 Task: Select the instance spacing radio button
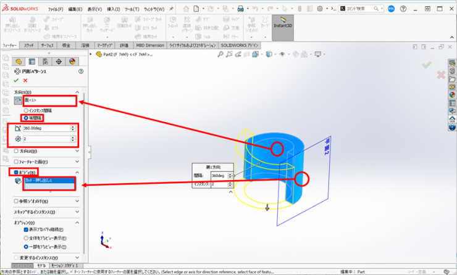pos(25,110)
